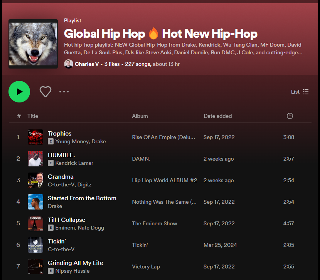Click the # column header
This screenshot has height=280, width=320.
[18, 116]
